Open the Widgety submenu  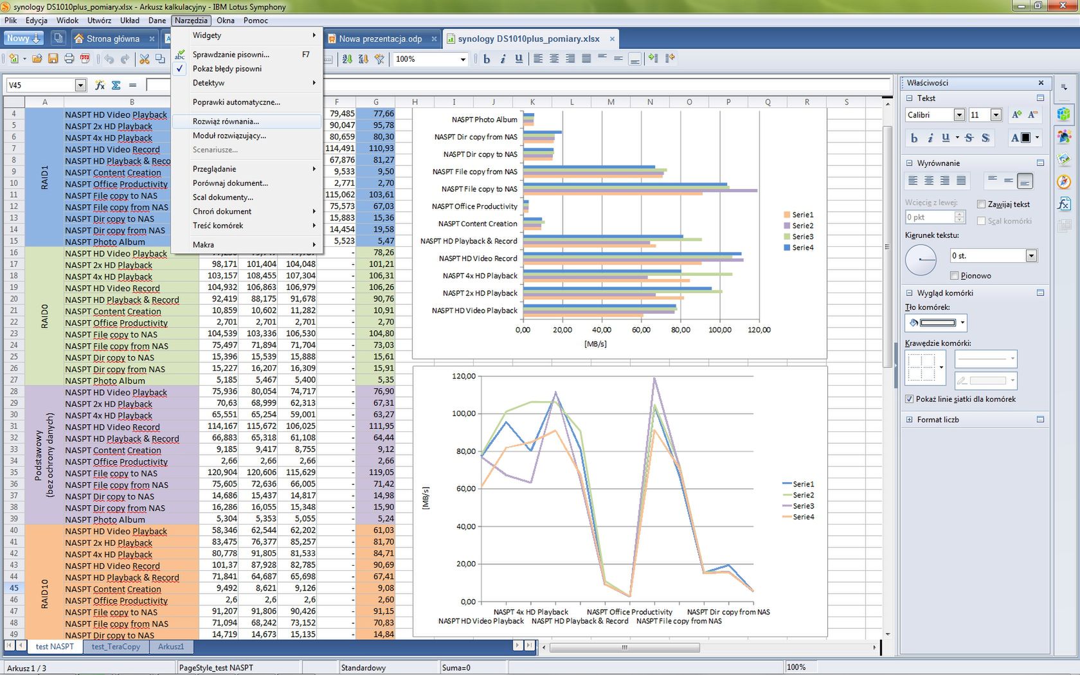(247, 35)
